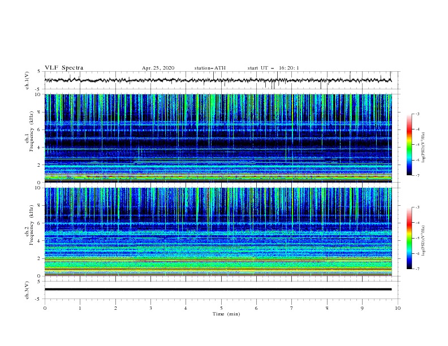Screen dimensions: 448x346
Task: Click the '-3' label on ch.2 colorbar
Action: click(417, 207)
